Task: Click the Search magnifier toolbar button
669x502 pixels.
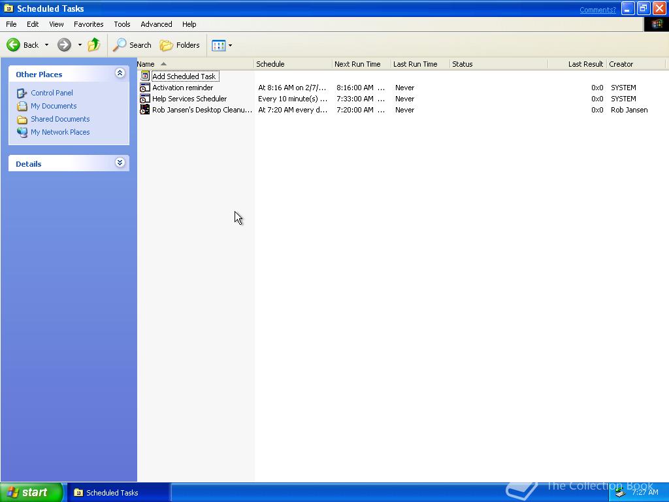Action: [132, 45]
